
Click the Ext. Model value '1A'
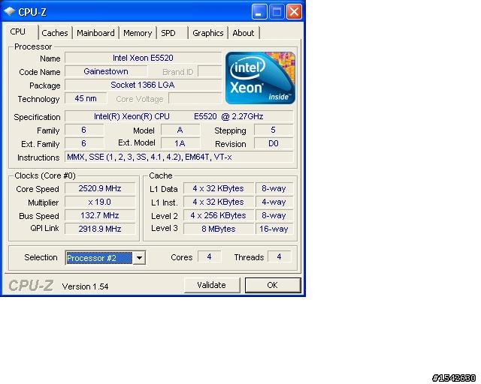180,143
